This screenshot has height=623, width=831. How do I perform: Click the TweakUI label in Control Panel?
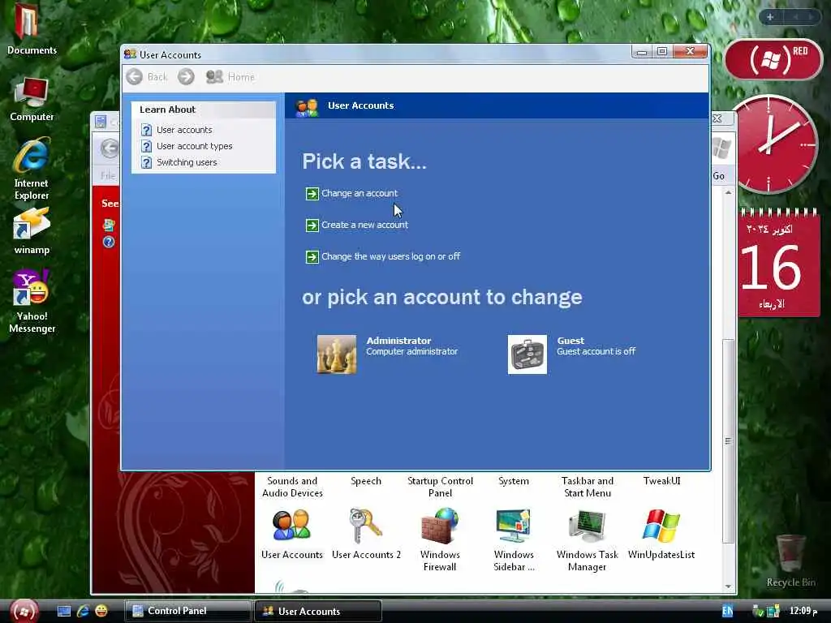click(x=661, y=481)
